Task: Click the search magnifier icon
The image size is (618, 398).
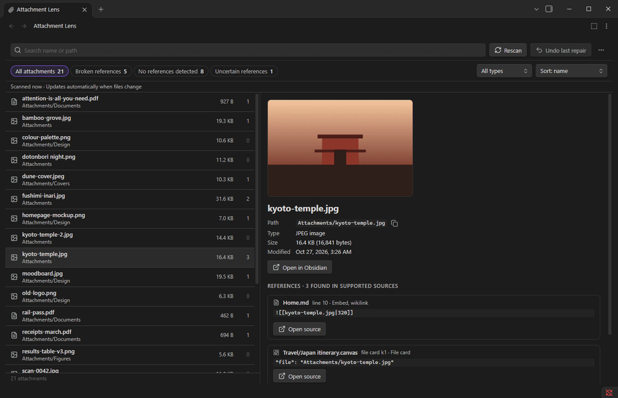Action: click(x=18, y=50)
